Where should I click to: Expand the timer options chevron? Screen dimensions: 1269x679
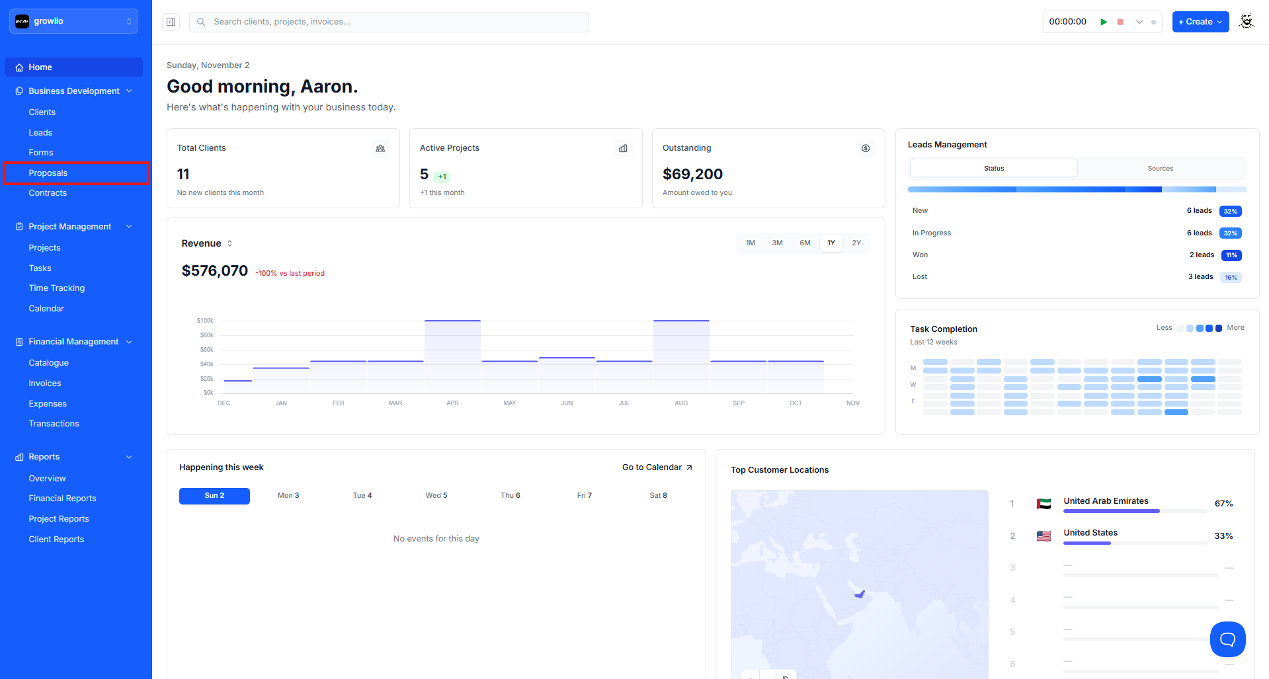coord(1139,22)
